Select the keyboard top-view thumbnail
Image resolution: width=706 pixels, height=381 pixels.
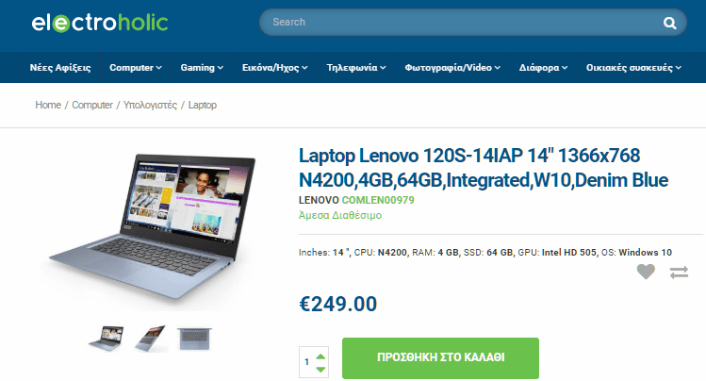(x=194, y=339)
